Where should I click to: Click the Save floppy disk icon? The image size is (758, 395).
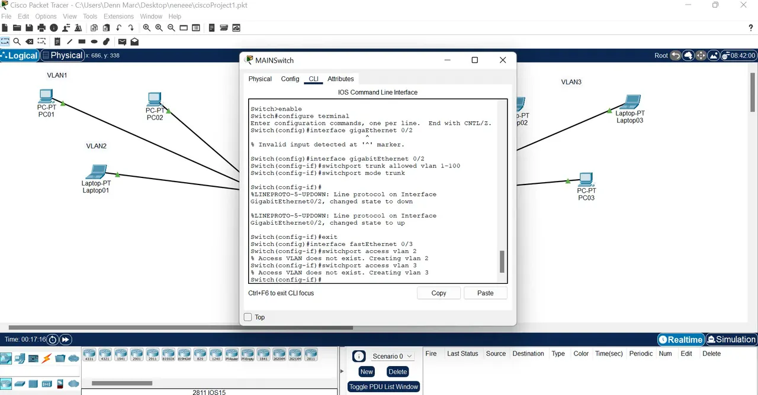tap(29, 28)
